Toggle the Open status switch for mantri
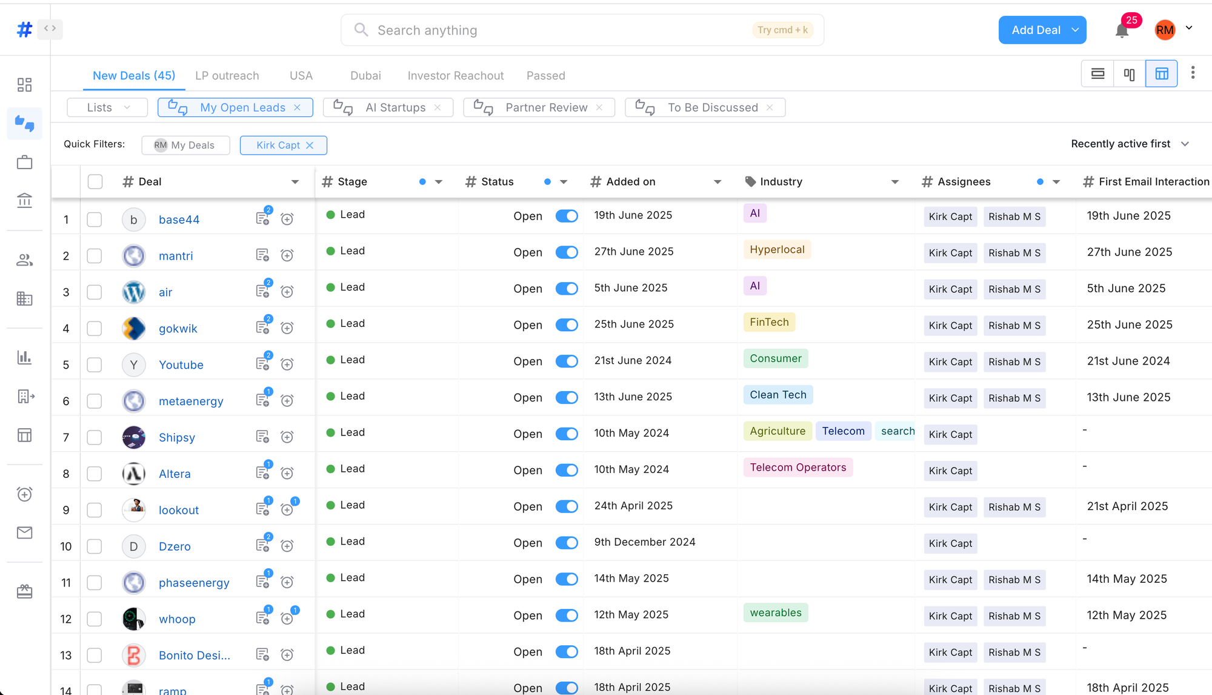Viewport: 1212px width, 695px height. [x=567, y=252]
